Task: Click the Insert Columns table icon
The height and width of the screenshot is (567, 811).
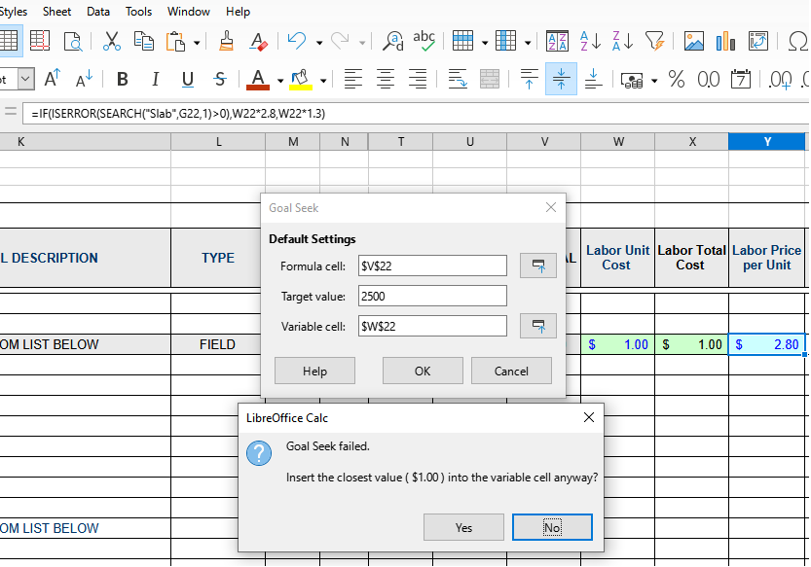Action: (x=506, y=42)
